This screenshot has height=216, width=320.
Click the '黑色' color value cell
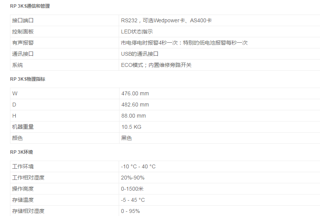click(x=126, y=138)
